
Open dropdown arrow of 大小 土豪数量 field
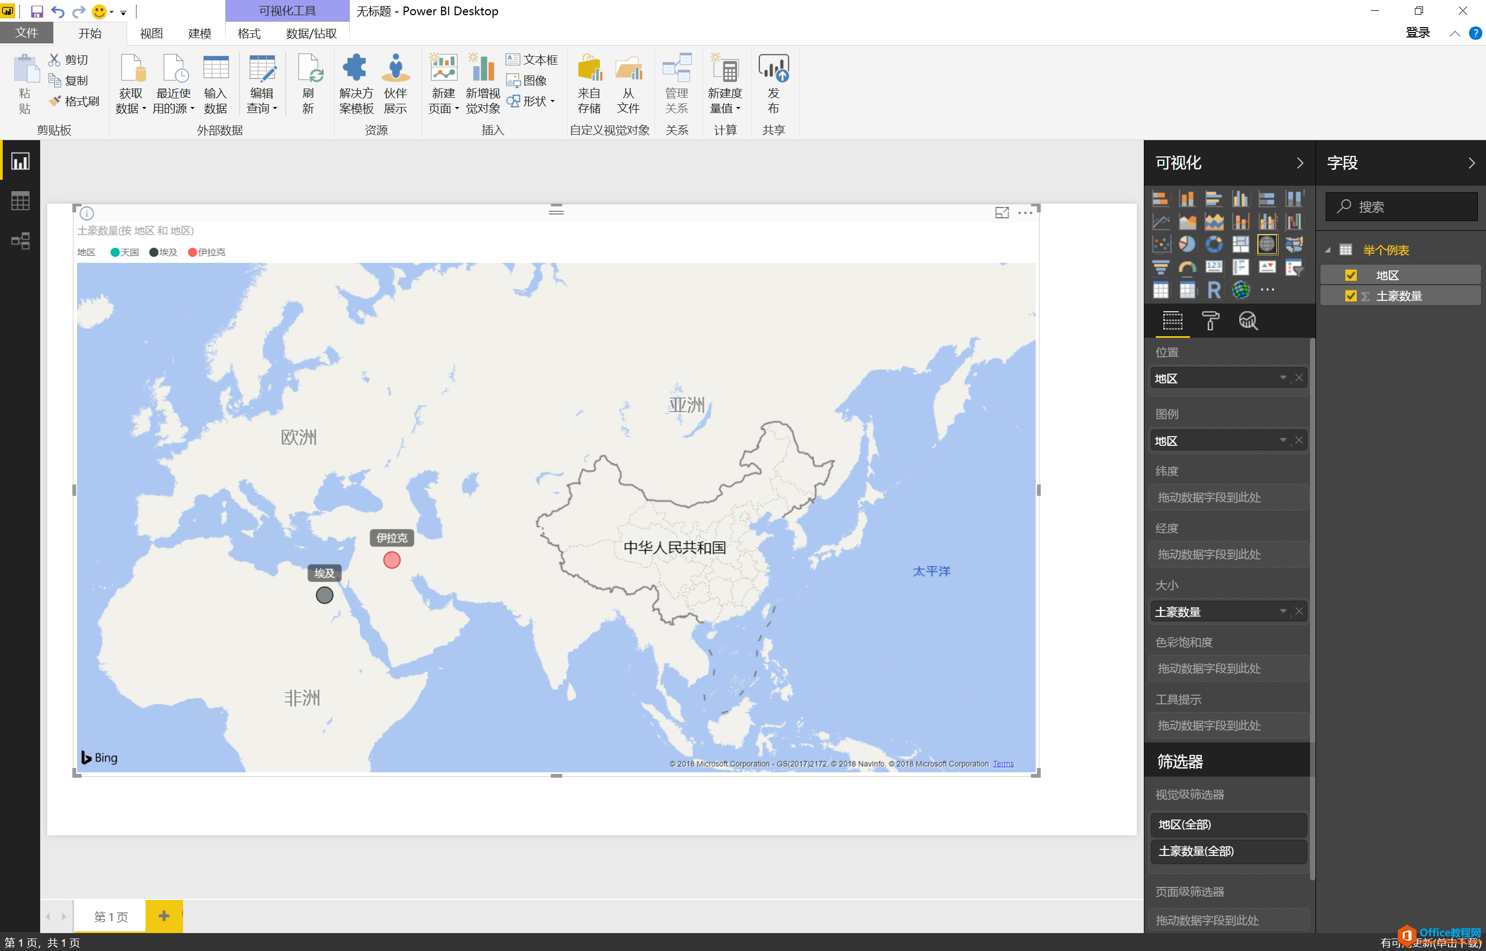click(1283, 612)
